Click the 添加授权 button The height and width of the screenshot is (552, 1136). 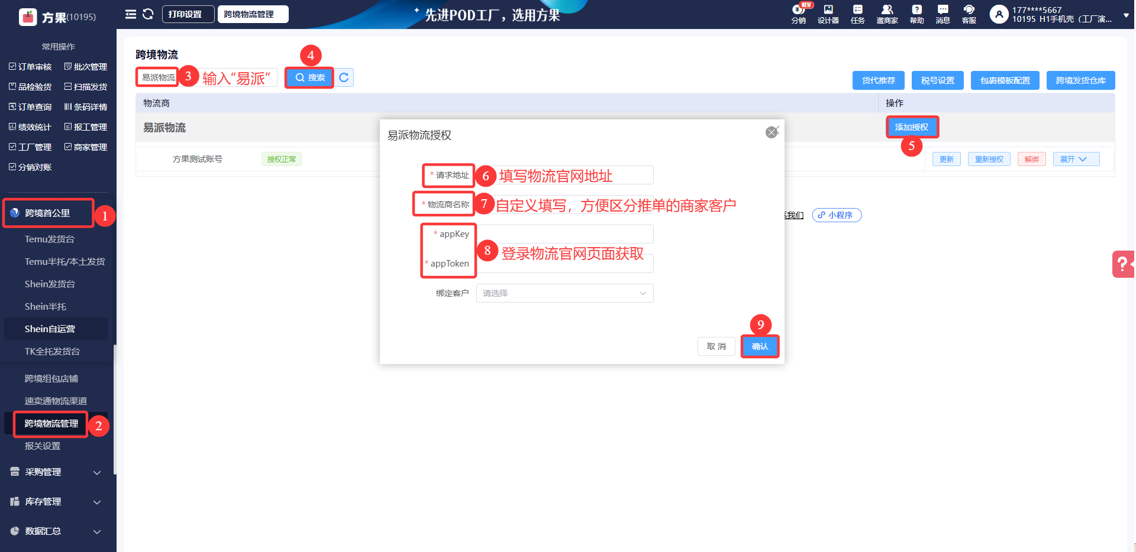point(911,127)
